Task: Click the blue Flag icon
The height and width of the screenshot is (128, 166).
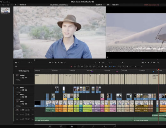Action: tap(110, 67)
